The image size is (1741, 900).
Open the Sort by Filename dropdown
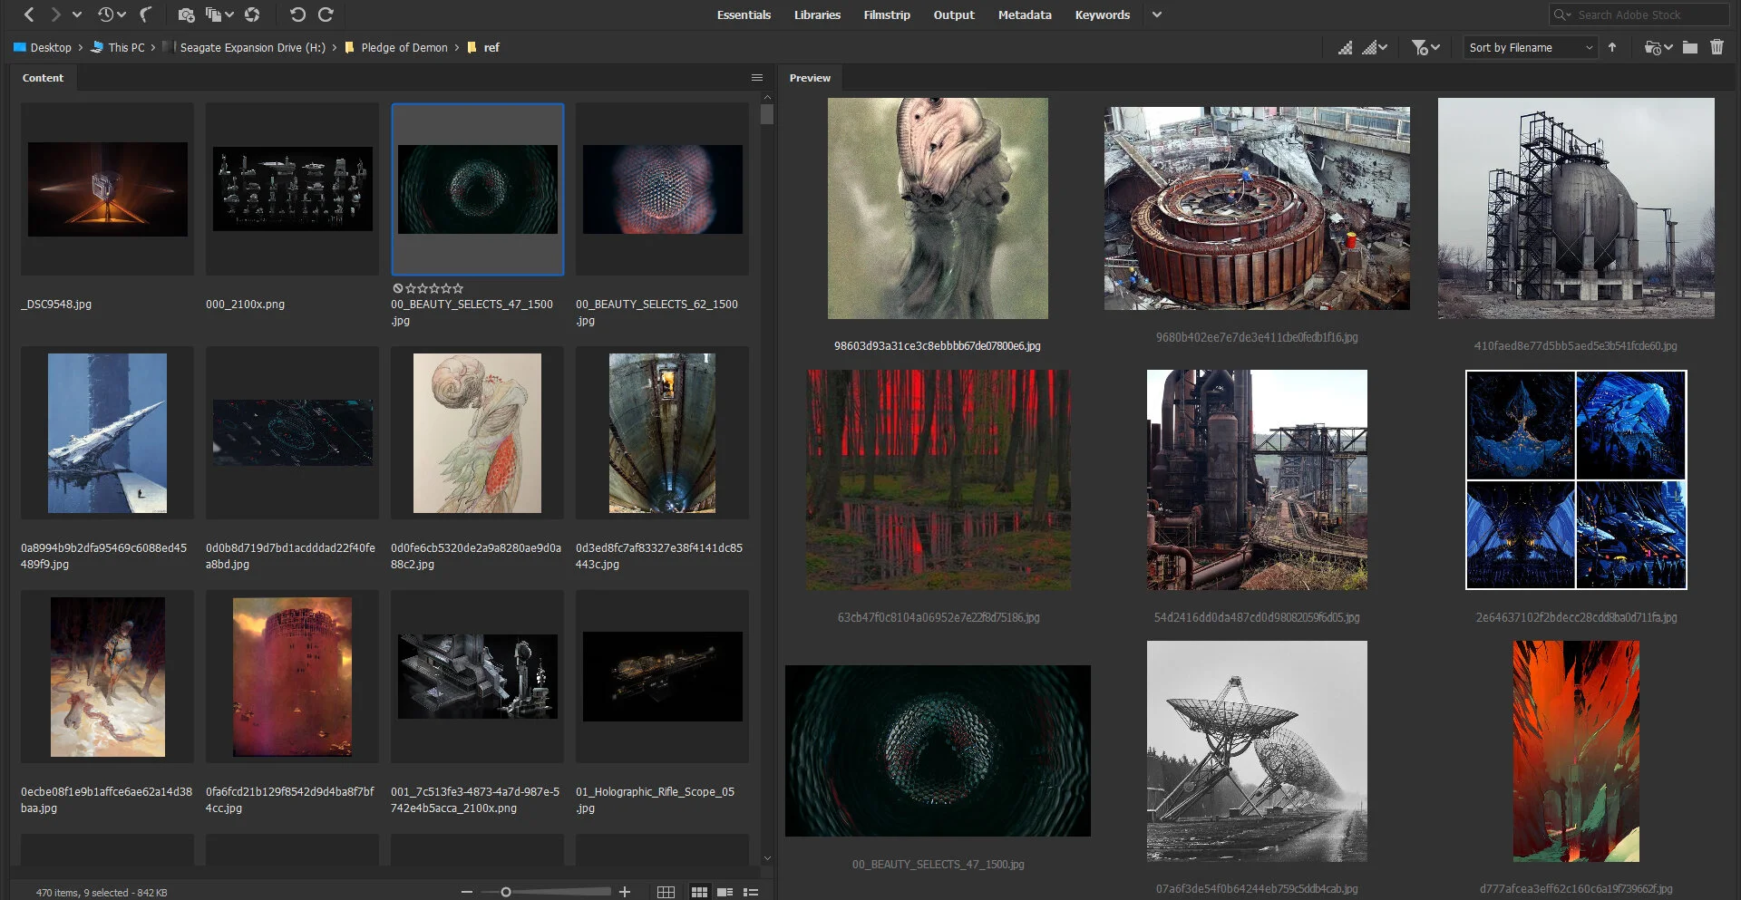[x=1530, y=47]
